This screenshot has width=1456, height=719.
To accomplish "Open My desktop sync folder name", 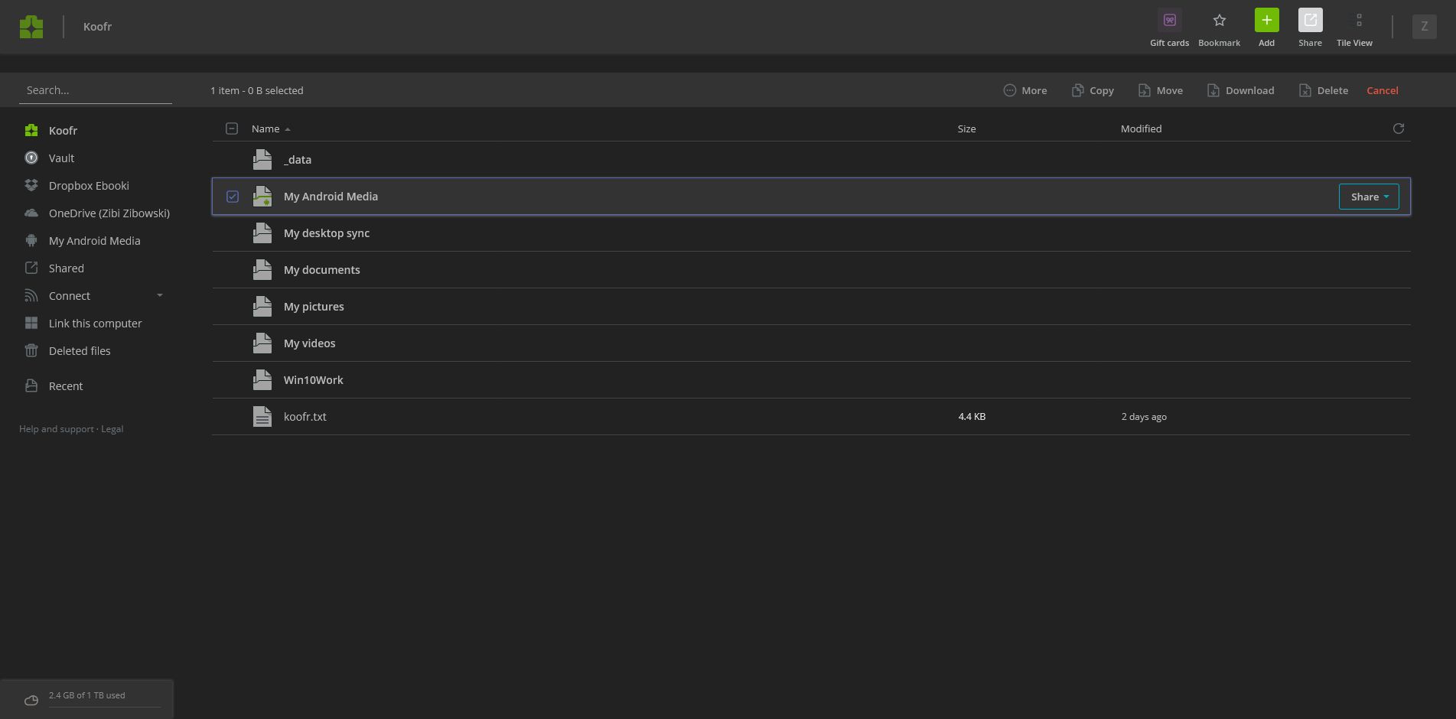I will 327,233.
